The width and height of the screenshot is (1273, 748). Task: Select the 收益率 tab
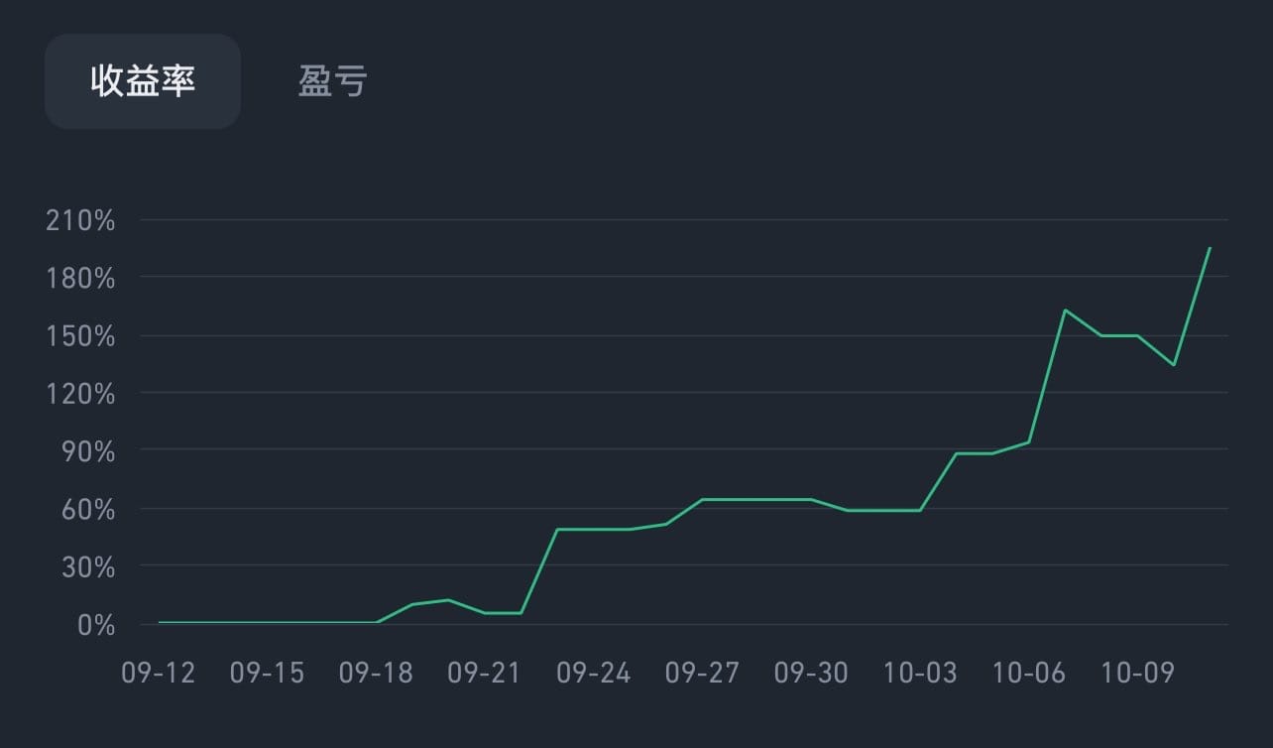click(x=143, y=81)
